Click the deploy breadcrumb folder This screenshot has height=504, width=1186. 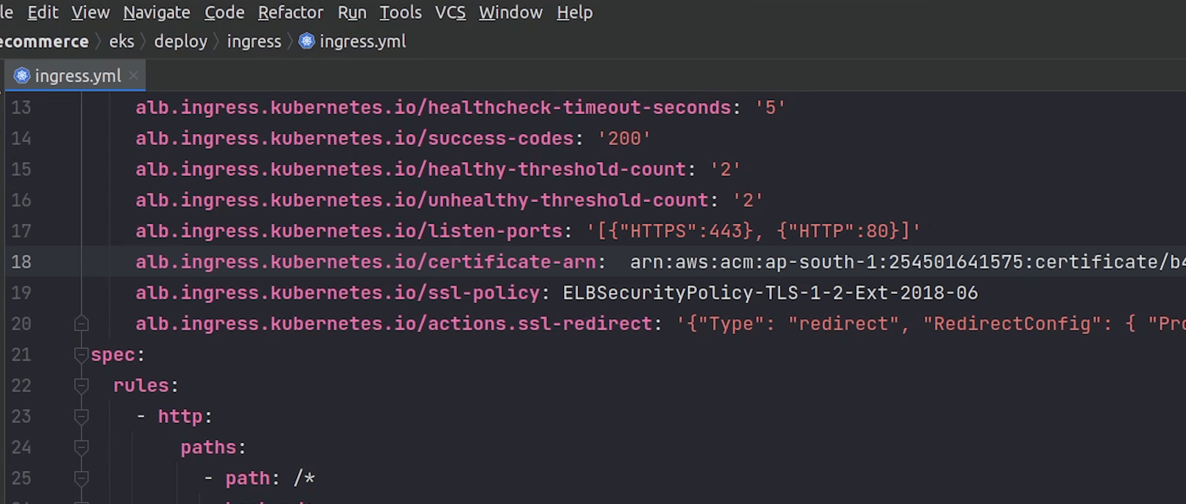coord(181,42)
